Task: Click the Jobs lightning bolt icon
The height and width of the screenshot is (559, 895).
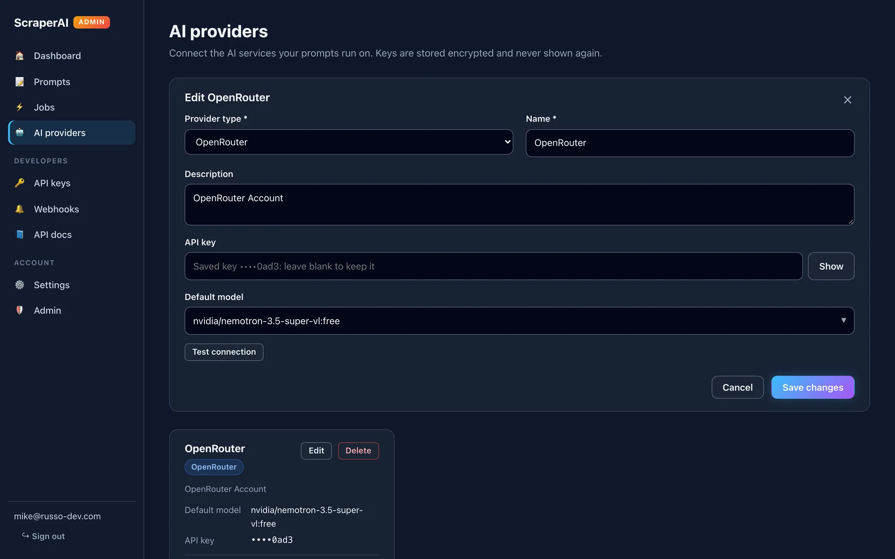Action: pyautogui.click(x=19, y=107)
